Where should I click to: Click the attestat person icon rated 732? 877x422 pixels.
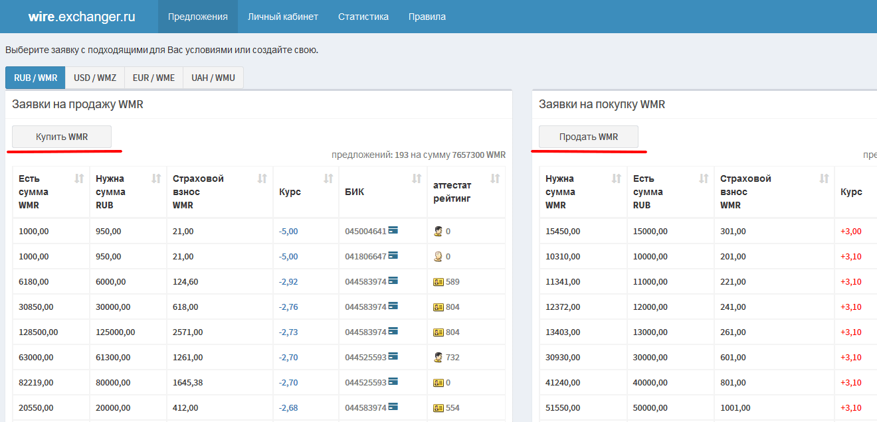(x=438, y=357)
